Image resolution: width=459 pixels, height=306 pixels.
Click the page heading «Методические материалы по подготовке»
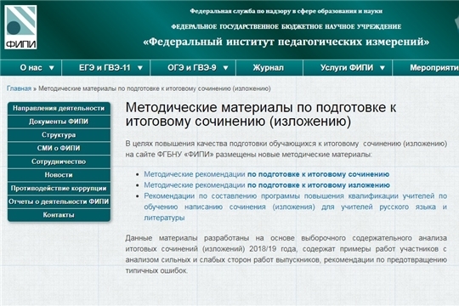pos(261,115)
